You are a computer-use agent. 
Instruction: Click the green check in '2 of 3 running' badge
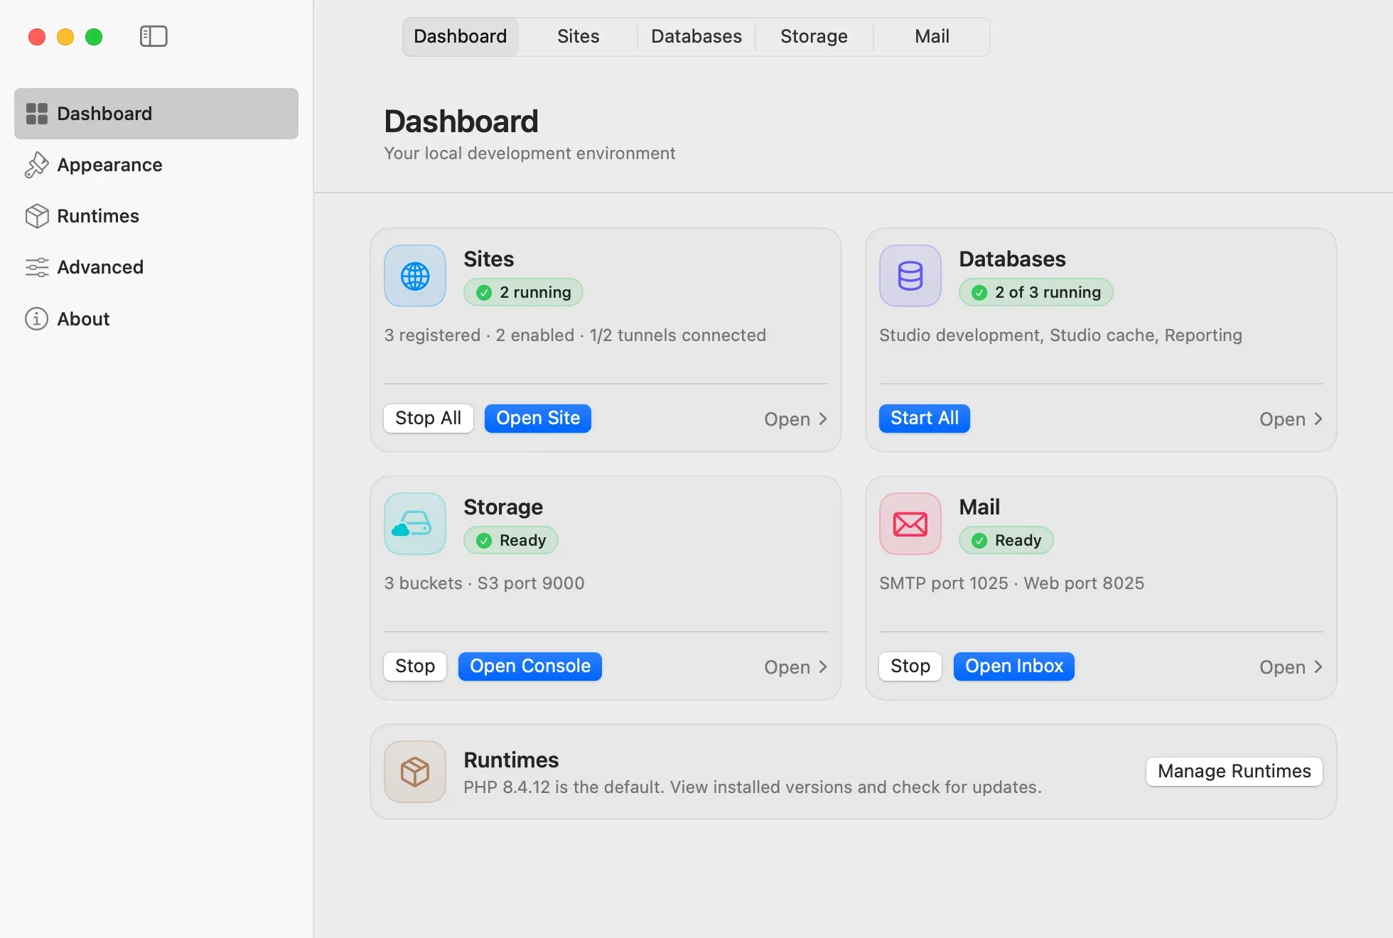click(x=979, y=293)
